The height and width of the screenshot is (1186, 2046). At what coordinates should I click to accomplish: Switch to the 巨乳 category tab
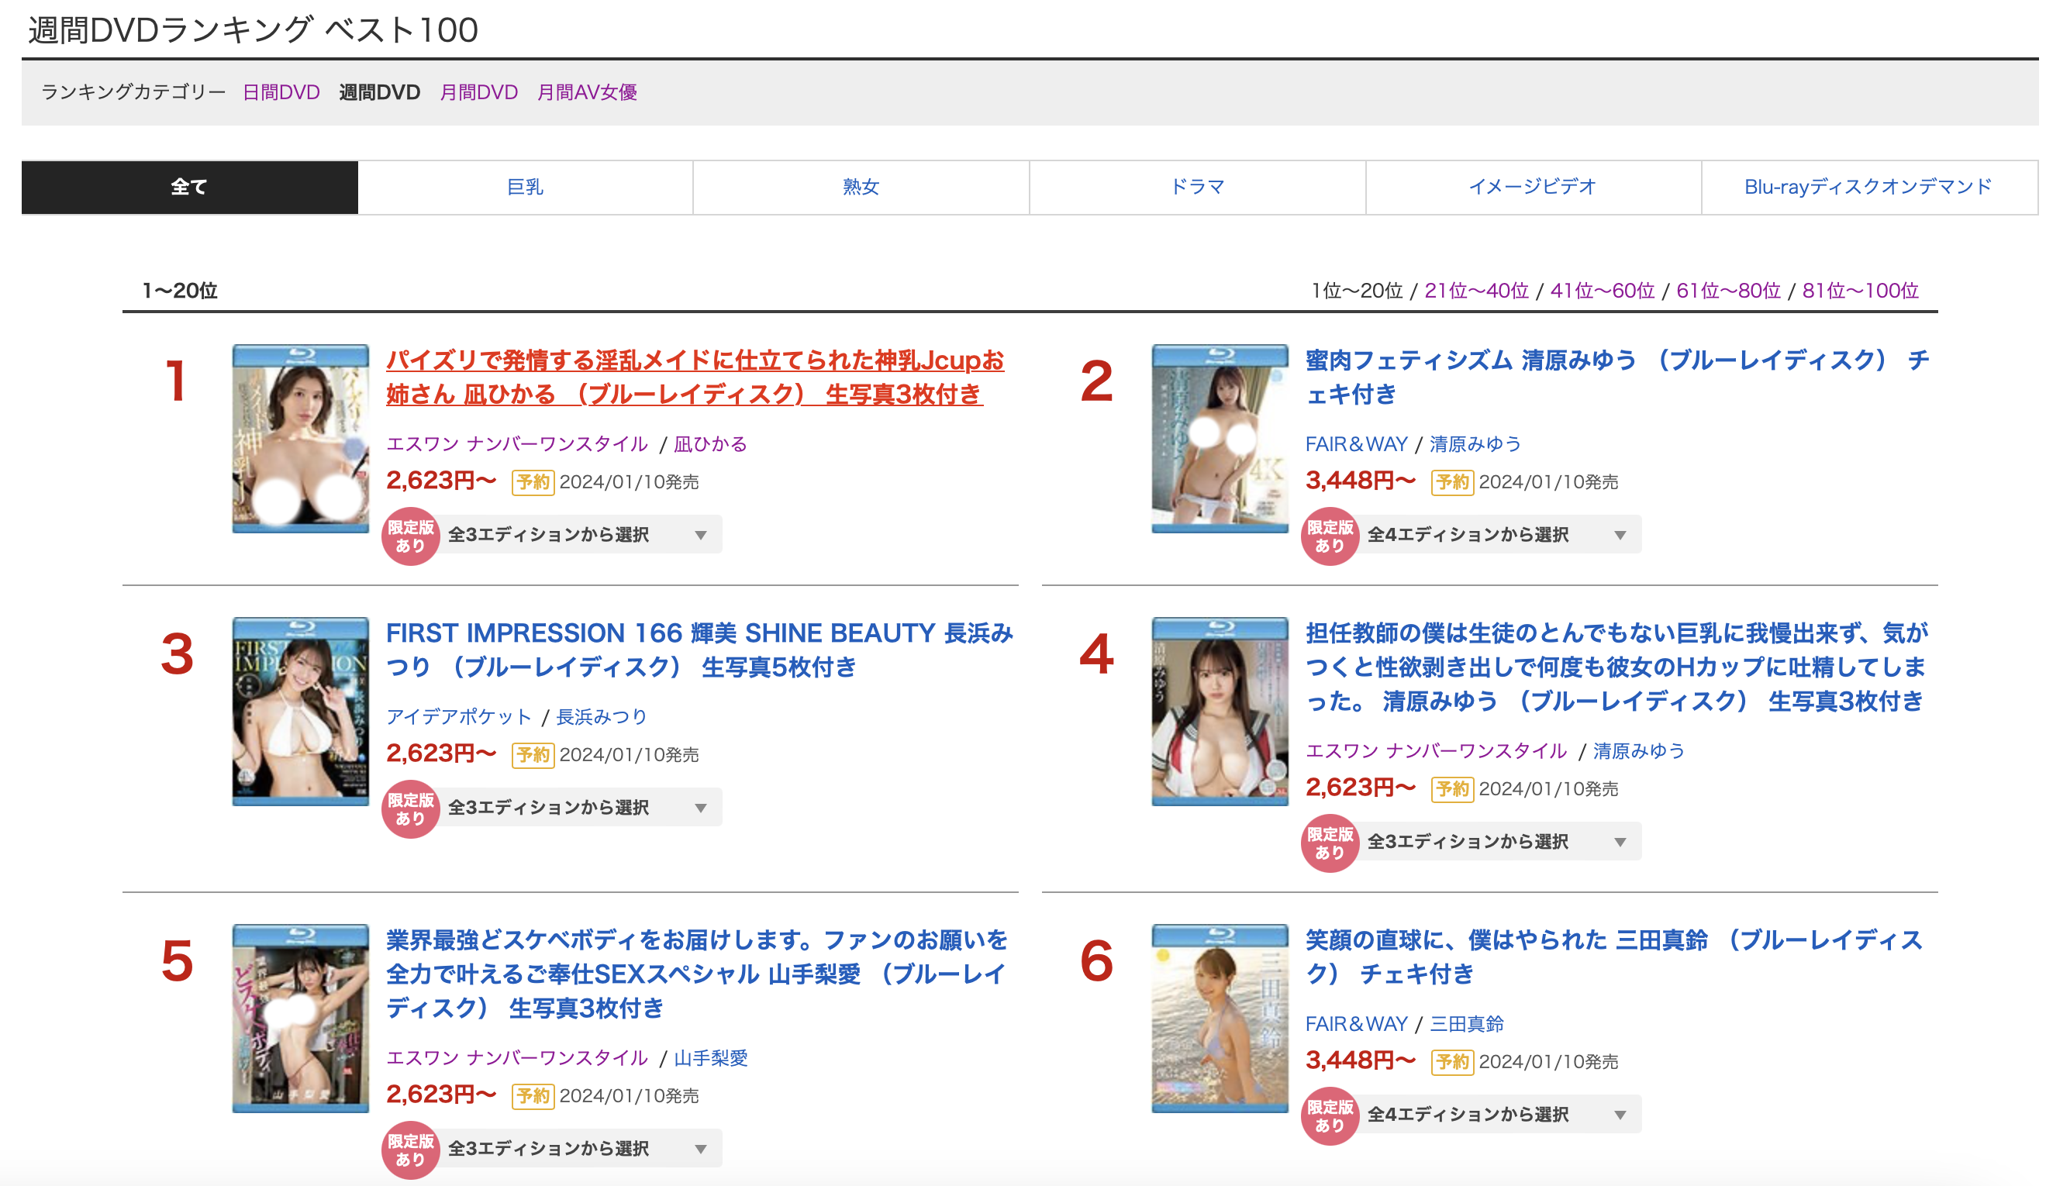pyautogui.click(x=525, y=188)
